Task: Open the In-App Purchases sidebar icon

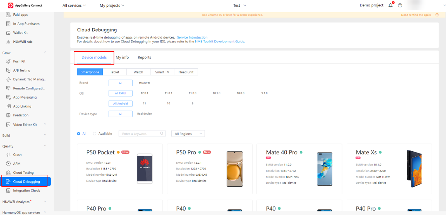Action: [x=8, y=24]
